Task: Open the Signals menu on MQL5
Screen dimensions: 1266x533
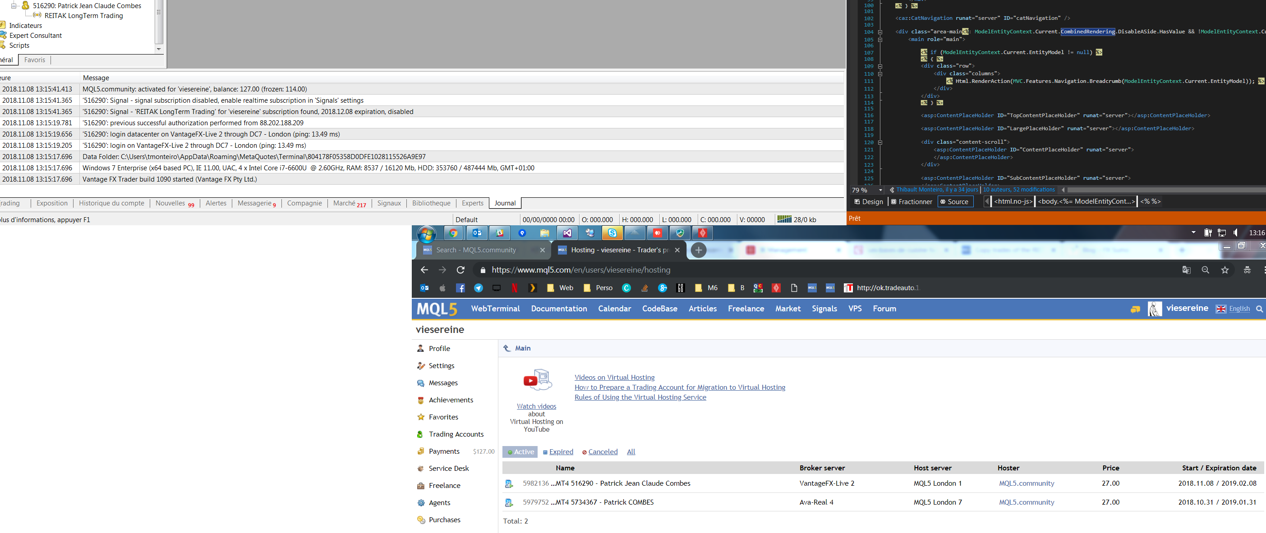Action: pyautogui.click(x=824, y=309)
